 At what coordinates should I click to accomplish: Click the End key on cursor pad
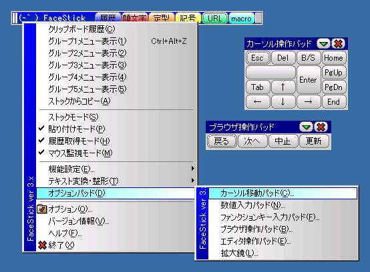334,102
